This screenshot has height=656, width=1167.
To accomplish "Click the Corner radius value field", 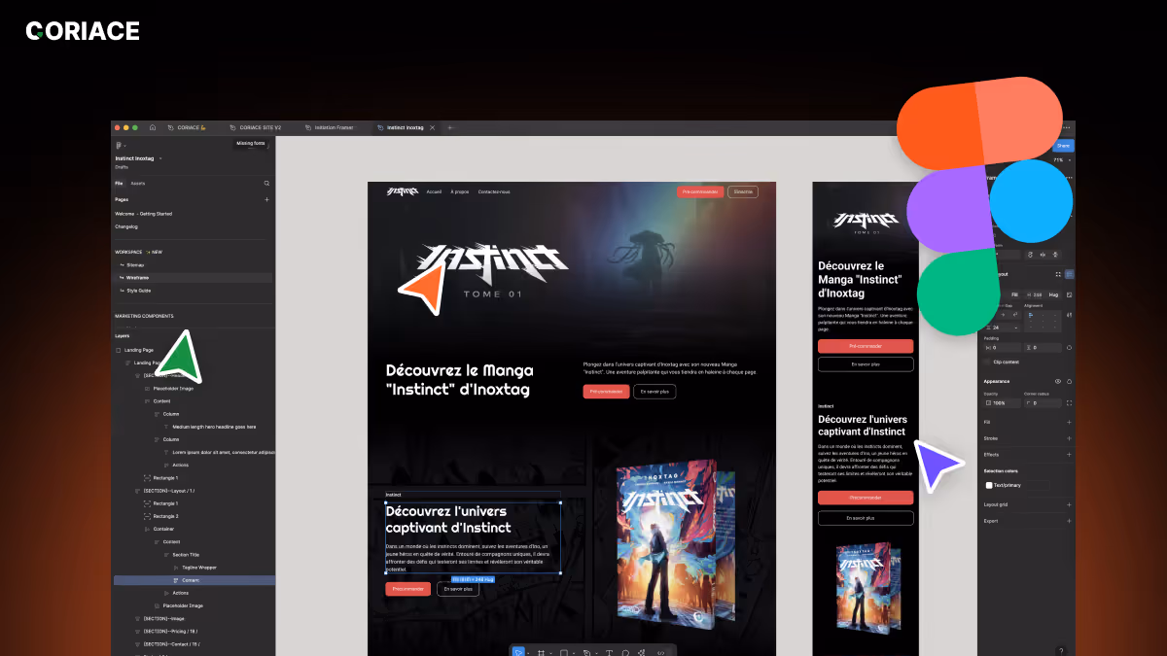I will coord(1042,402).
